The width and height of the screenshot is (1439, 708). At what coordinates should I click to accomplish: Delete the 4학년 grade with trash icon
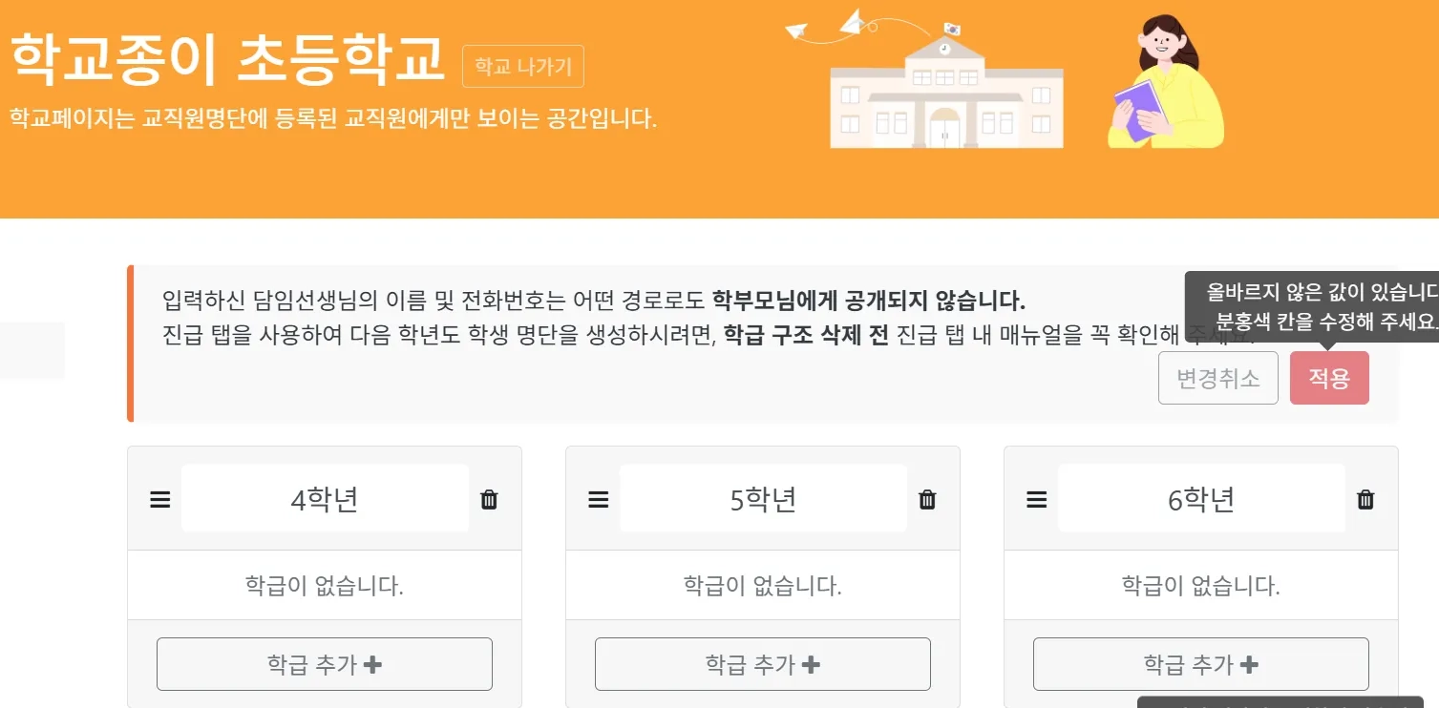click(489, 500)
